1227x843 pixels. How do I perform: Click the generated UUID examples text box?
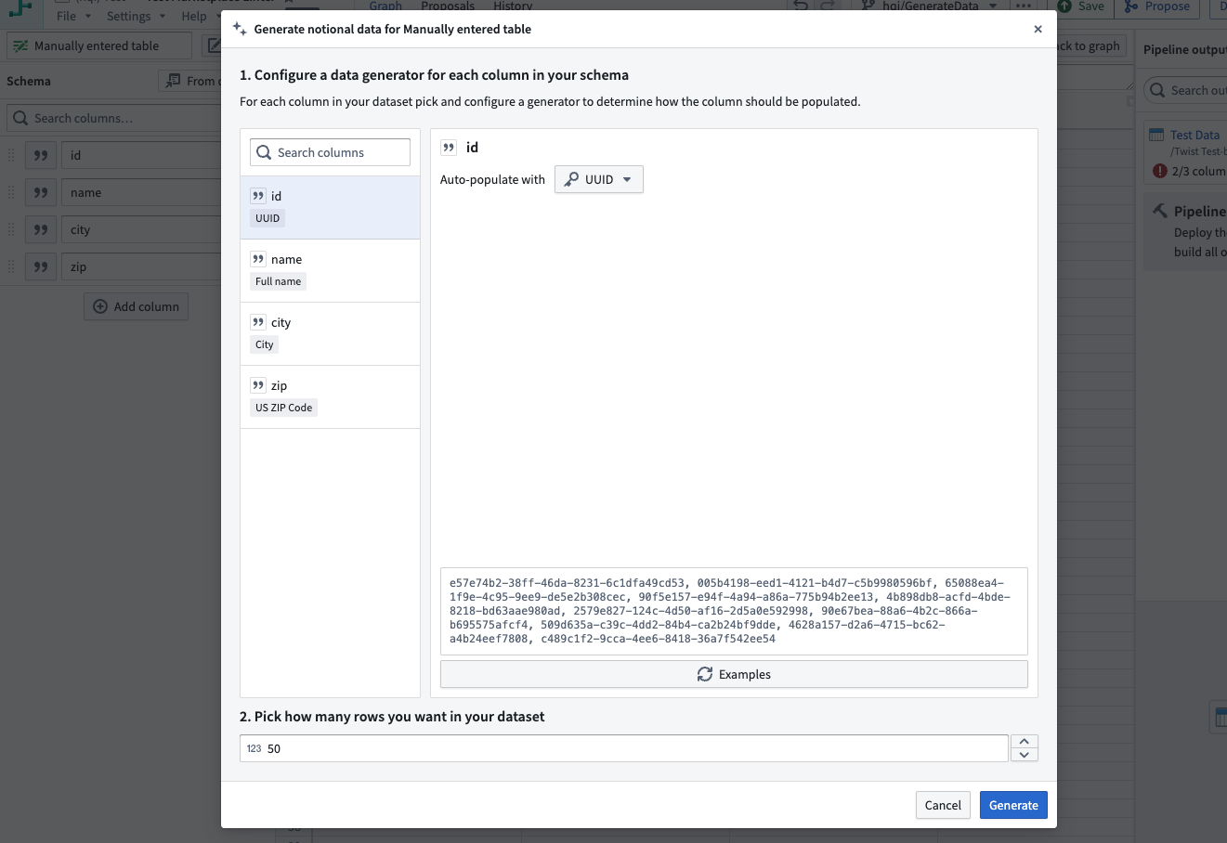pyautogui.click(x=734, y=611)
